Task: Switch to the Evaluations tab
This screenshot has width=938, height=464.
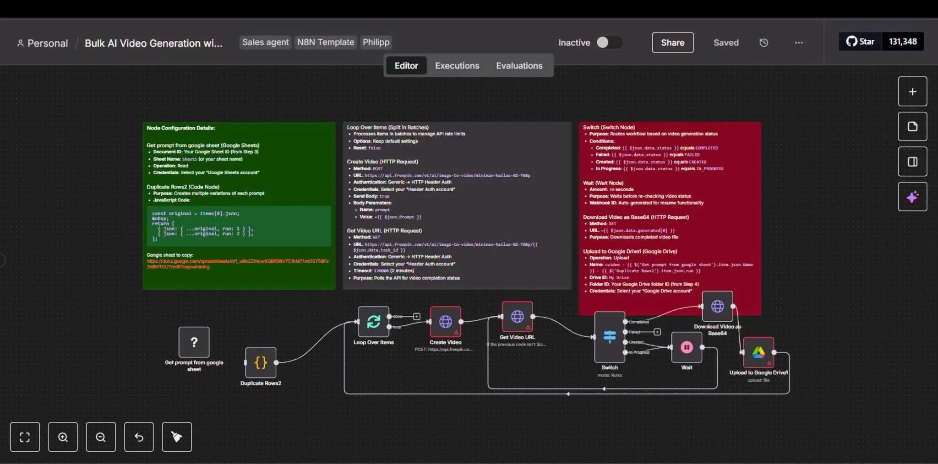Action: point(519,65)
